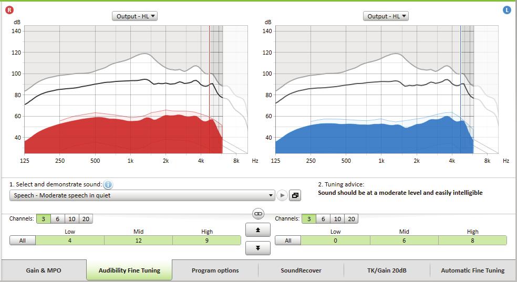Select left-ear Low band value 0

335,241
